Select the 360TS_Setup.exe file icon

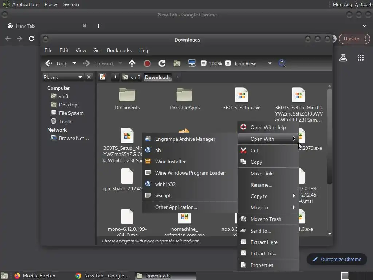[x=242, y=95]
